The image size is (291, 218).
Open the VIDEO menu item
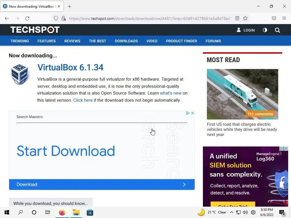pyautogui.click(x=152, y=41)
